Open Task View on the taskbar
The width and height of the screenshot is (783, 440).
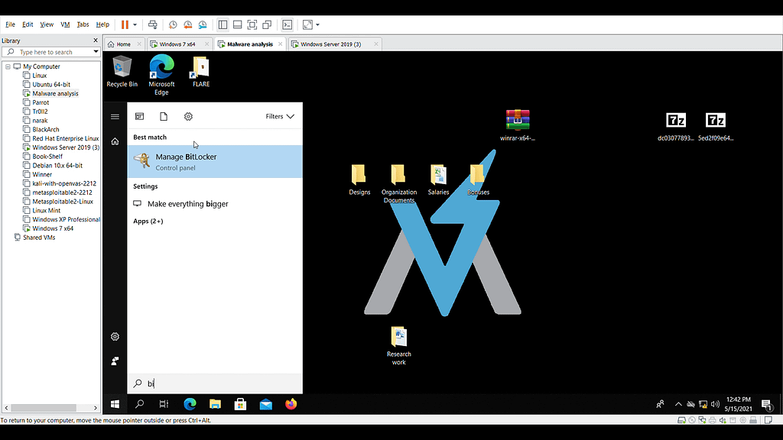click(164, 404)
